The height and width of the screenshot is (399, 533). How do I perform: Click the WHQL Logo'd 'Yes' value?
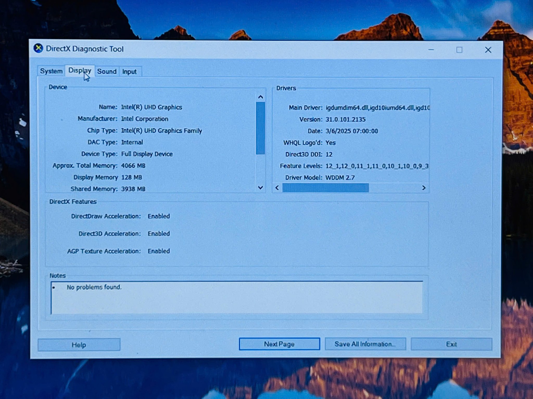tap(331, 143)
